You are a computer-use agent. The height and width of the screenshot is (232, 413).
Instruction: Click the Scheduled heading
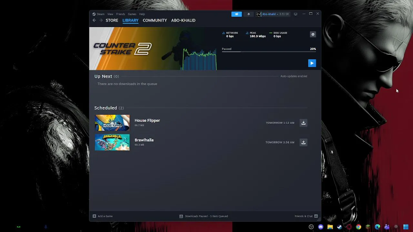106,108
